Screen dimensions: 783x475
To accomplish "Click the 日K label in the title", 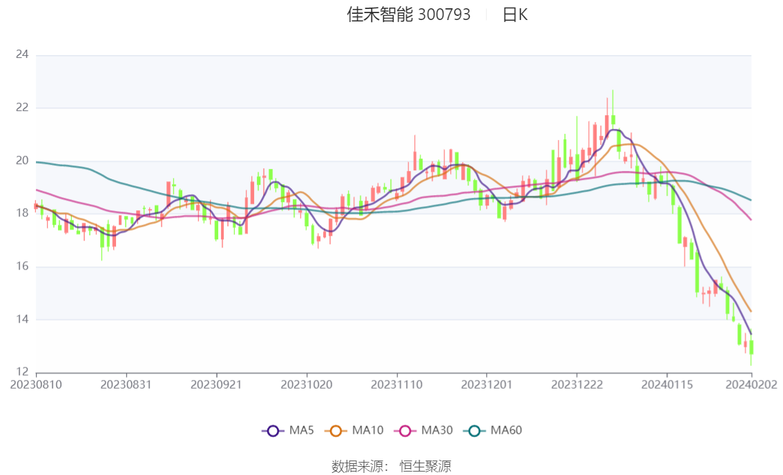I will tap(515, 15).
